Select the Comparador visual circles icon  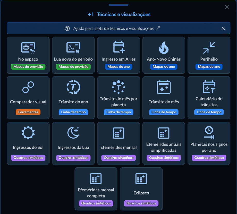28,87
